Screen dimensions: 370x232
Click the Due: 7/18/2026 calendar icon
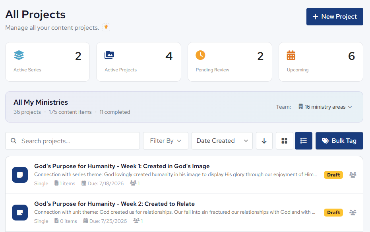[84, 183]
